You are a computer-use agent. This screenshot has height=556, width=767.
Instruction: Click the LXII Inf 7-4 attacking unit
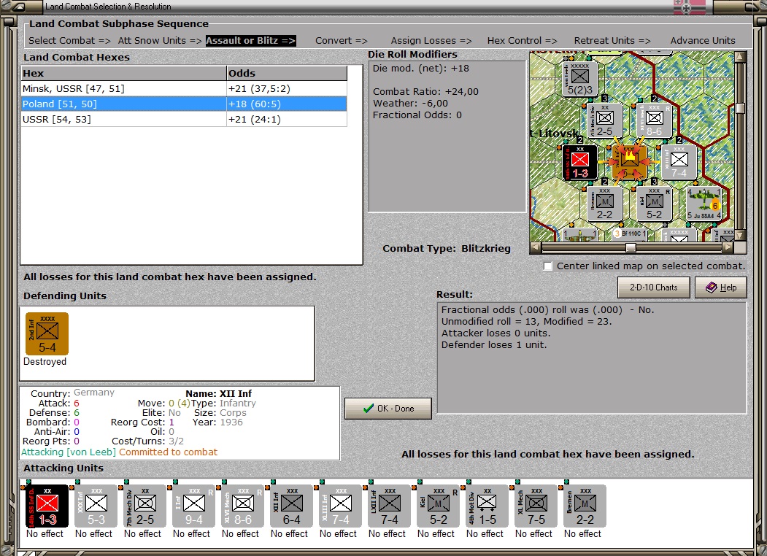coord(389,506)
